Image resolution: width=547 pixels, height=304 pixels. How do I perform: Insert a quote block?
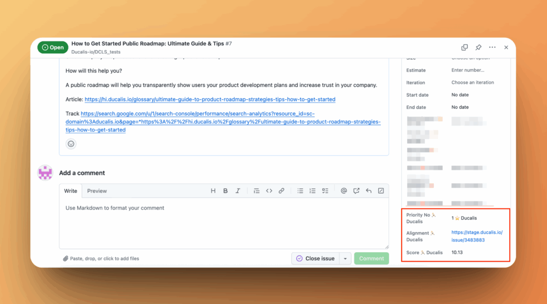(x=256, y=191)
